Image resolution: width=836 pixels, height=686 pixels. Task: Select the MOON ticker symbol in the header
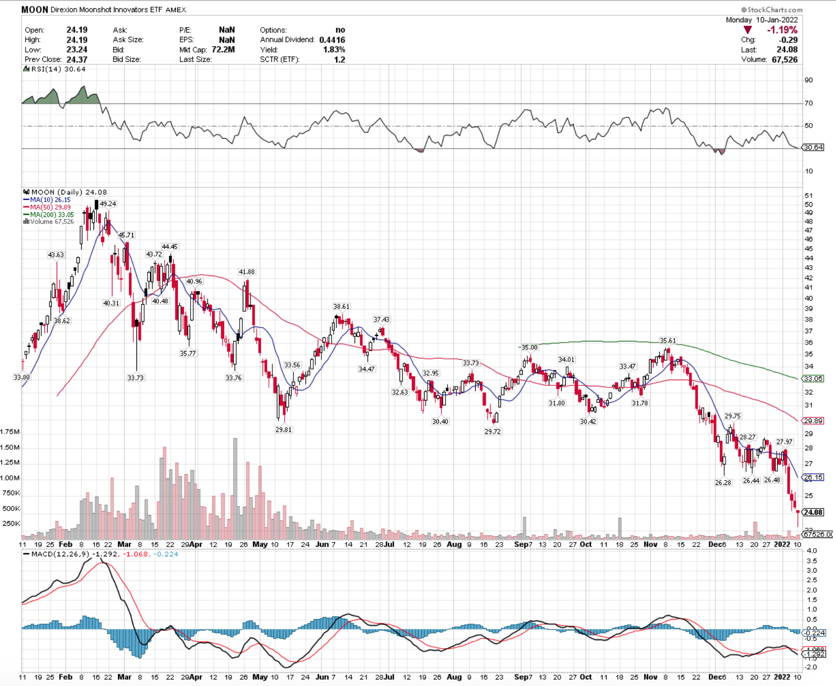(x=35, y=10)
